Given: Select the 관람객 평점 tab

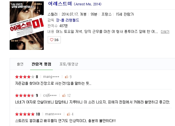Looking at the screenshot, I should point(41,64).
